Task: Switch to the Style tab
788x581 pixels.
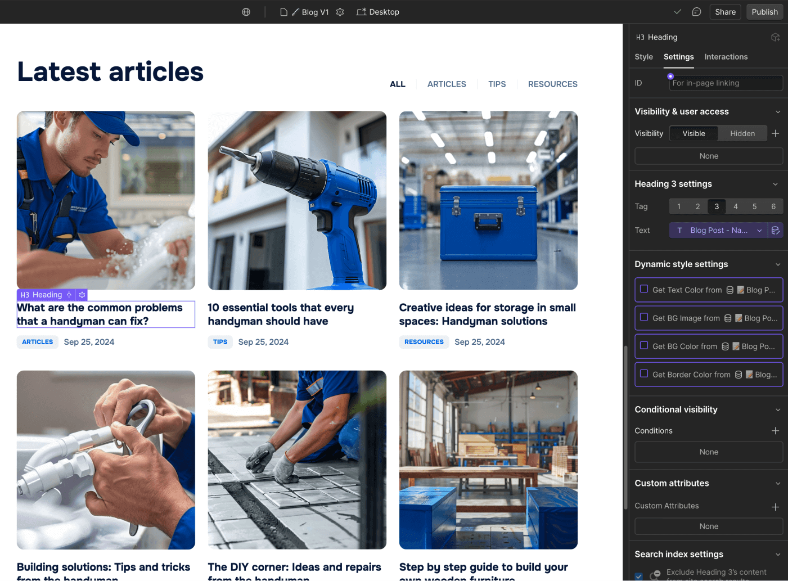Action: [x=643, y=57]
